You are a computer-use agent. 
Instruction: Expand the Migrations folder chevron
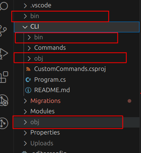point(25,101)
